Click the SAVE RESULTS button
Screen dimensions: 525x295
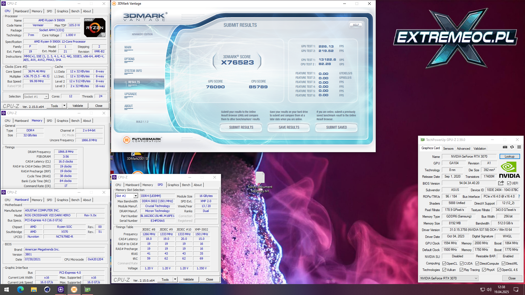pyautogui.click(x=289, y=127)
